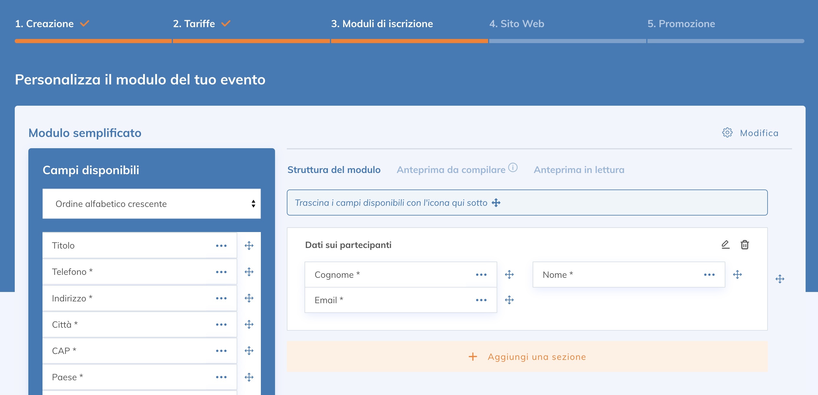This screenshot has height=395, width=818.
Task: Open the three-dot menu on Email field
Action: pos(481,300)
